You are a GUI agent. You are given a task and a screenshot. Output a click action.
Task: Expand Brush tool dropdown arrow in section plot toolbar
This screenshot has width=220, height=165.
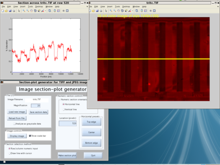[x=45, y=11]
